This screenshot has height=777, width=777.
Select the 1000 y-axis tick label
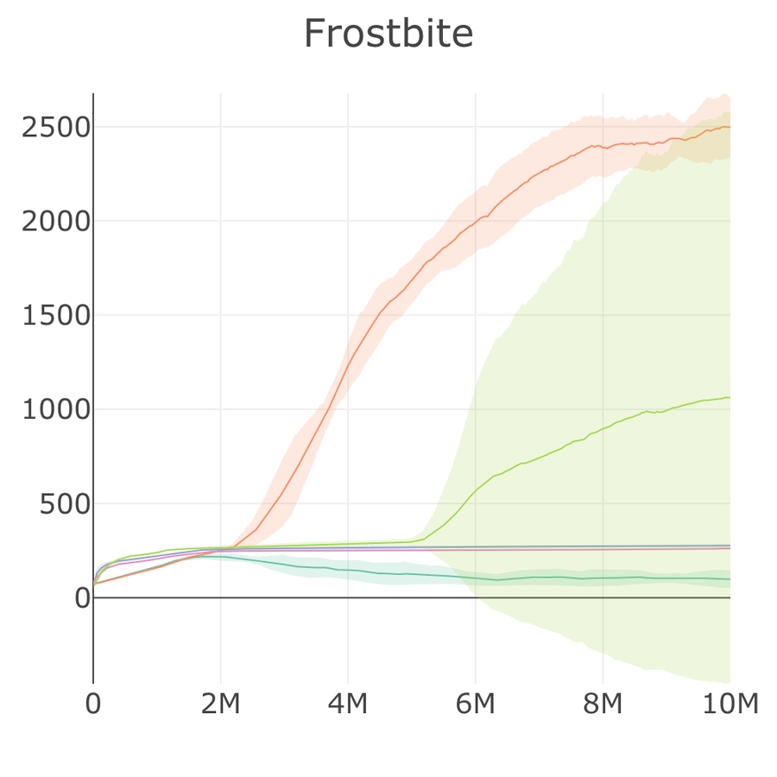[x=56, y=410]
